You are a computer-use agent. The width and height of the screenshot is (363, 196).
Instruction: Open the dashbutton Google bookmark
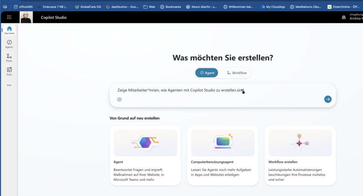tap(122, 7)
